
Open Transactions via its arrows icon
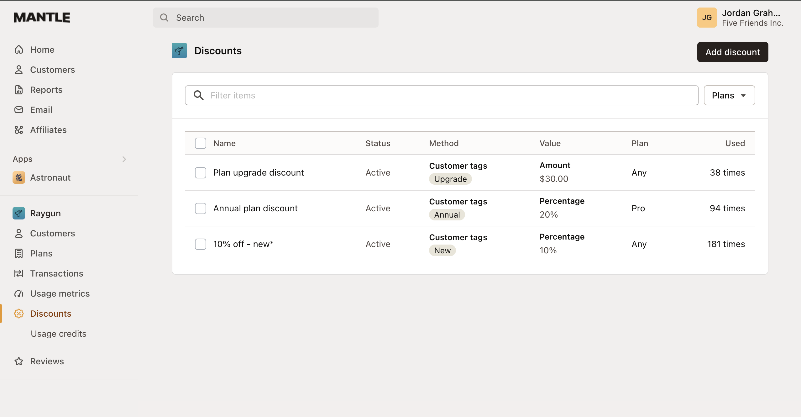tap(19, 273)
